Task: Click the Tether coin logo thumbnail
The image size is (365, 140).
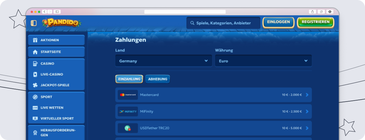Action: pyautogui.click(x=128, y=128)
